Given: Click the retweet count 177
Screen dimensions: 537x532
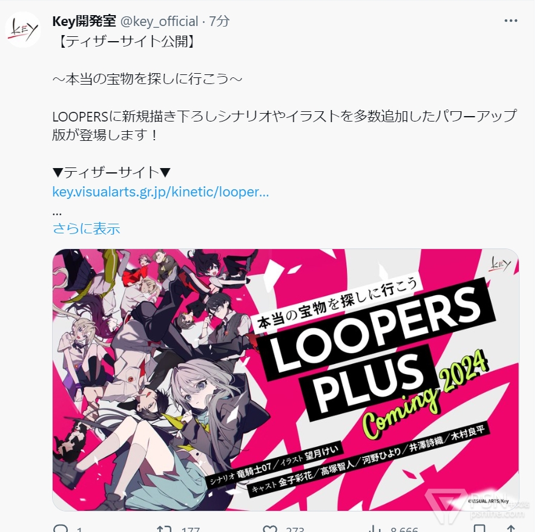Looking at the screenshot, I should 191,529.
